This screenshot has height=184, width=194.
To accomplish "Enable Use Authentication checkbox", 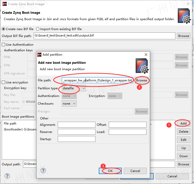I will [x=4, y=44].
